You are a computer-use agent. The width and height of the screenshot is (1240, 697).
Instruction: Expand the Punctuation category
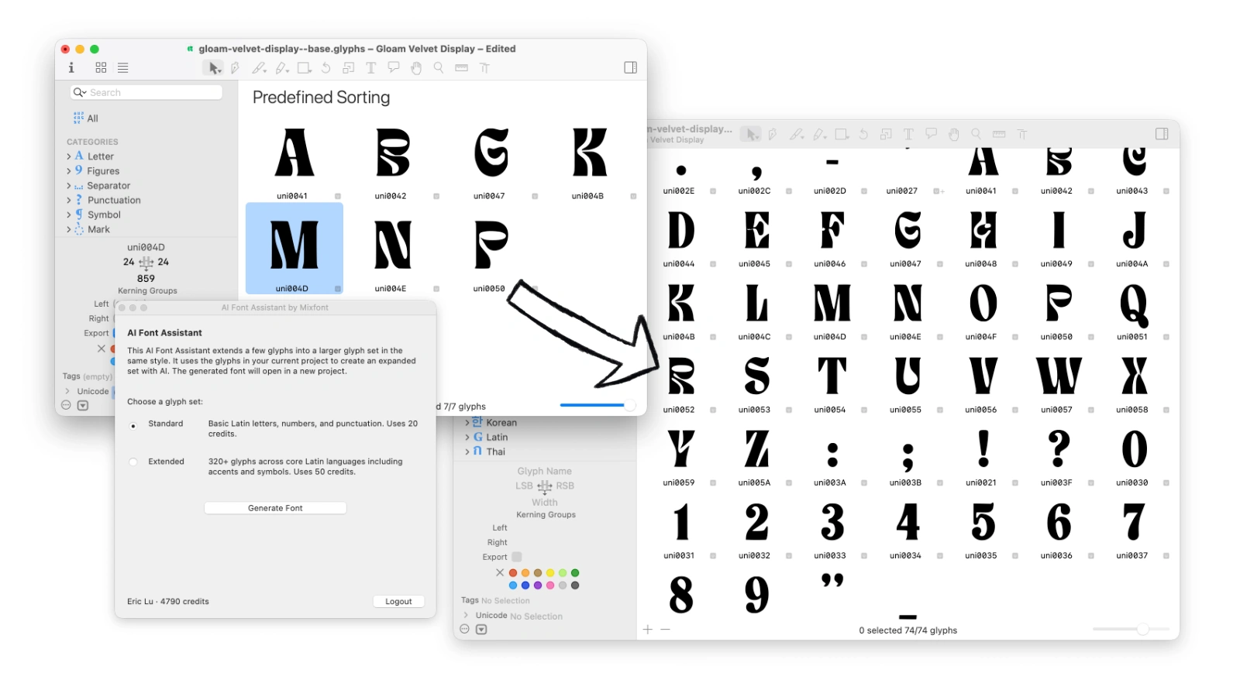pyautogui.click(x=69, y=201)
